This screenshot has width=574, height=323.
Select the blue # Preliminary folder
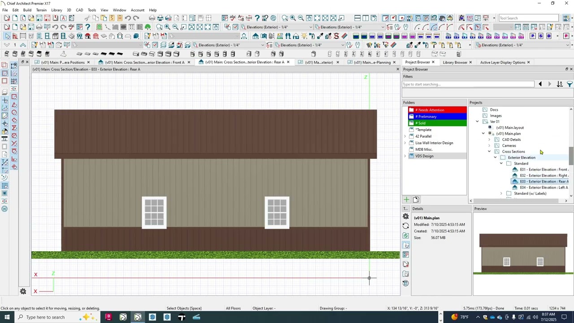pos(437,117)
